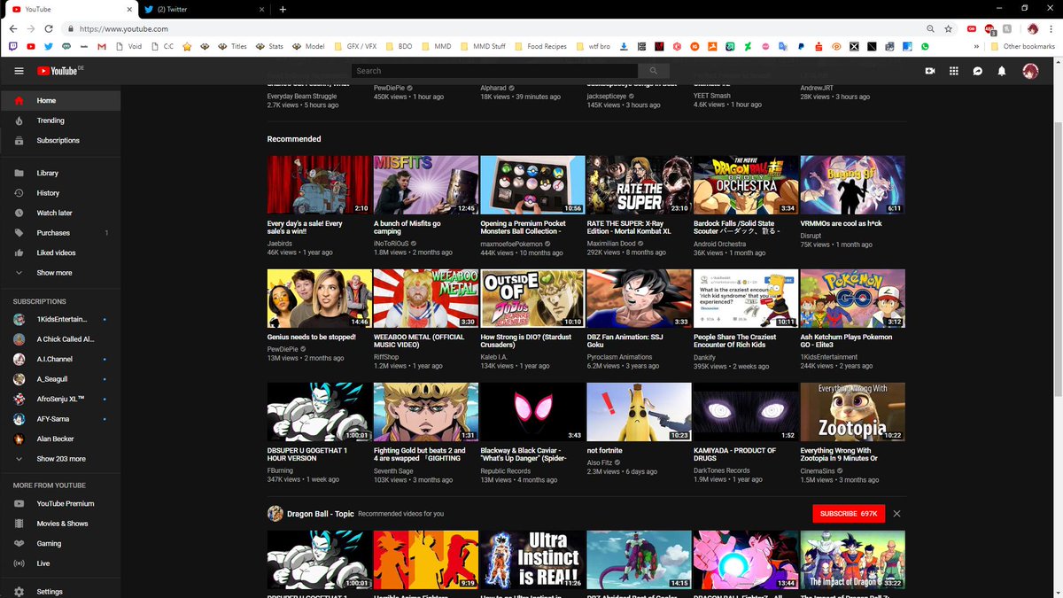Open the YouTube apps grid icon

(954, 71)
